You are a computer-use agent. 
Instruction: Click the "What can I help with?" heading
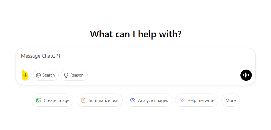[136, 34]
